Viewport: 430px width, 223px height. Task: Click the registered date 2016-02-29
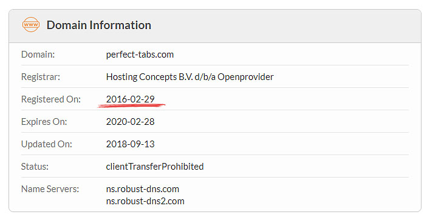point(130,99)
